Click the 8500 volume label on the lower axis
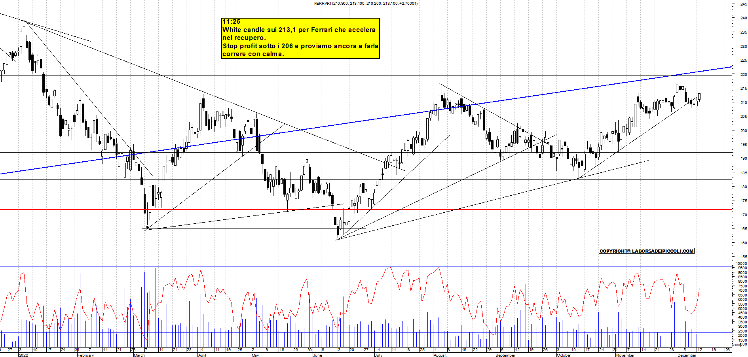 [x=743, y=277]
